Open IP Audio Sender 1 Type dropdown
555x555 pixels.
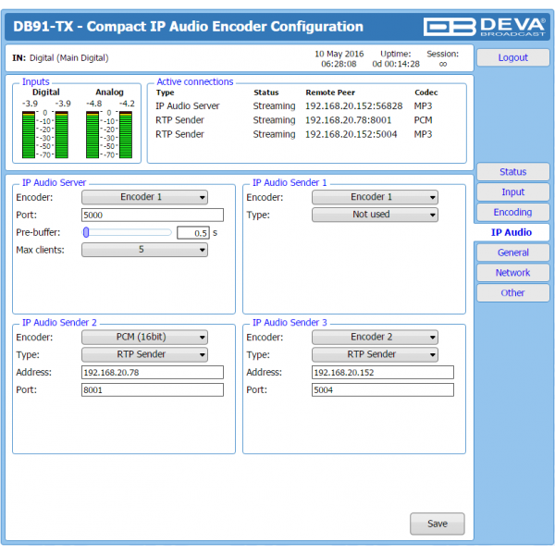[x=375, y=215]
